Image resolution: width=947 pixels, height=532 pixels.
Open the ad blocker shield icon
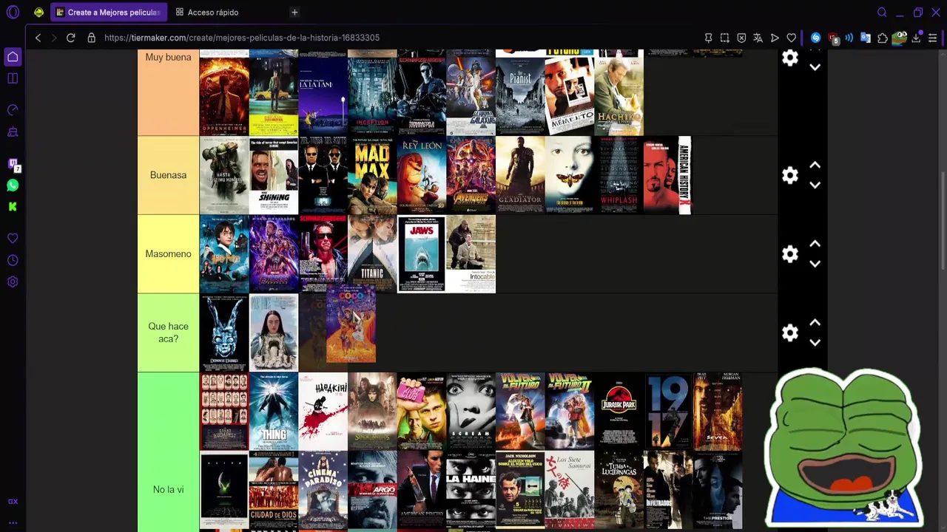point(741,38)
